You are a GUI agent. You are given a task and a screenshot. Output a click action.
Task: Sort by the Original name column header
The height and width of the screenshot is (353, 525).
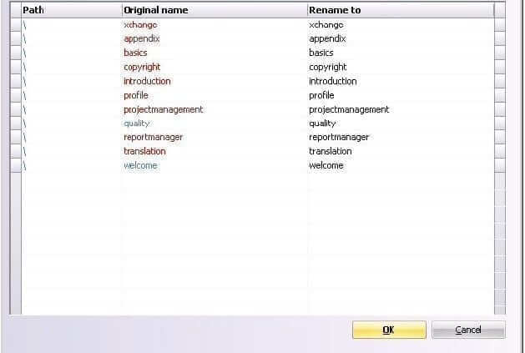coord(215,10)
